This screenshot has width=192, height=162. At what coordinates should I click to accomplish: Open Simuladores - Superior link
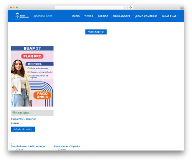[67, 146]
